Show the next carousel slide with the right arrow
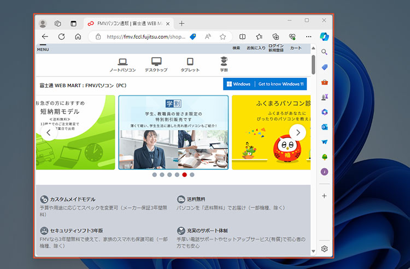410x269 pixels. [x=297, y=132]
